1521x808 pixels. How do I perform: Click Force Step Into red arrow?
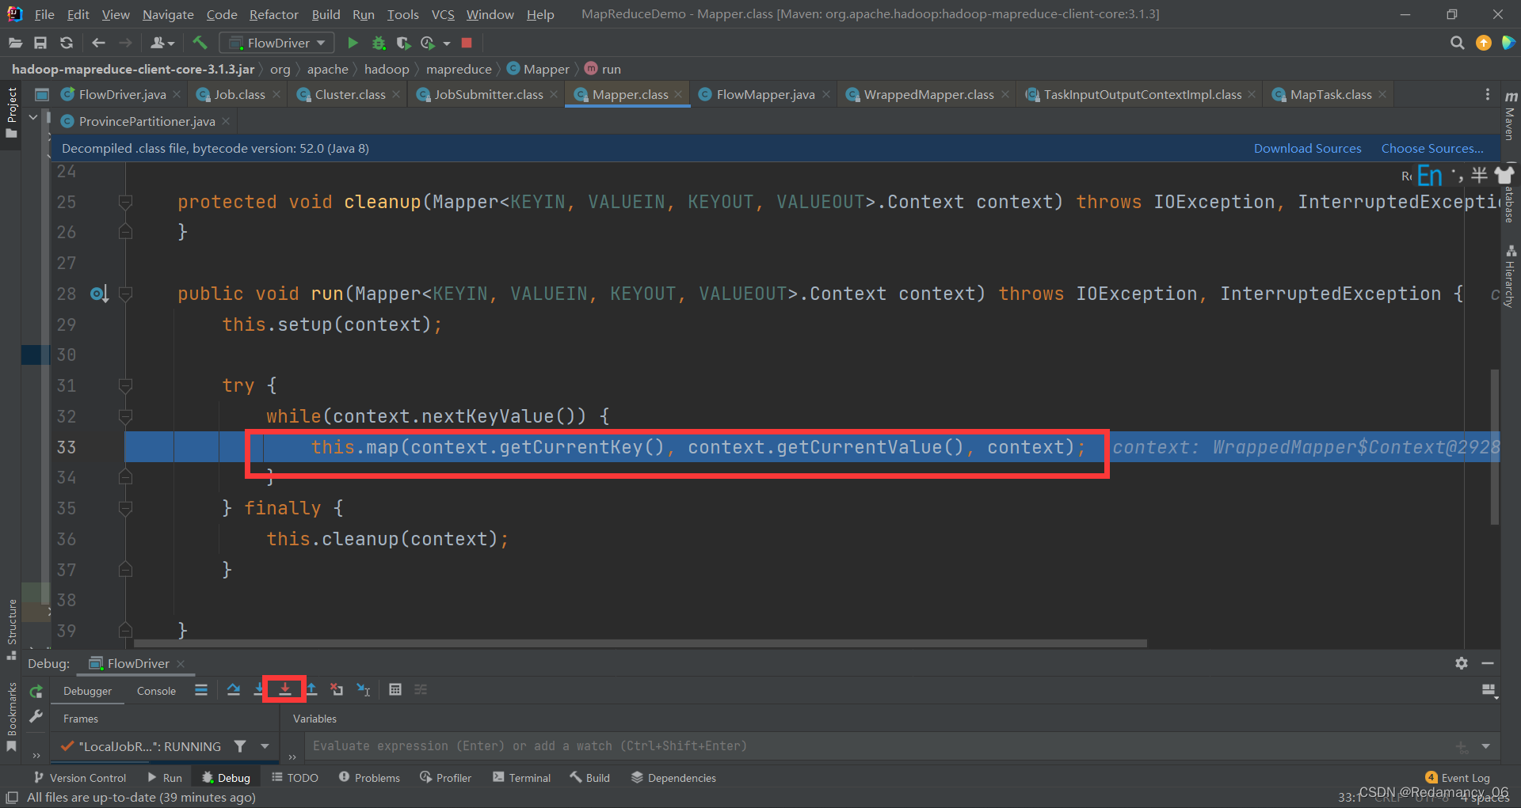tap(284, 689)
